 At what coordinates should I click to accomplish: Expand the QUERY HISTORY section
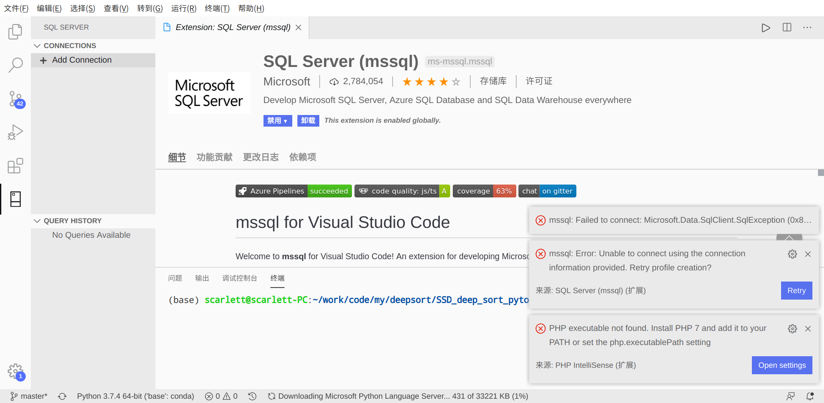click(37, 221)
